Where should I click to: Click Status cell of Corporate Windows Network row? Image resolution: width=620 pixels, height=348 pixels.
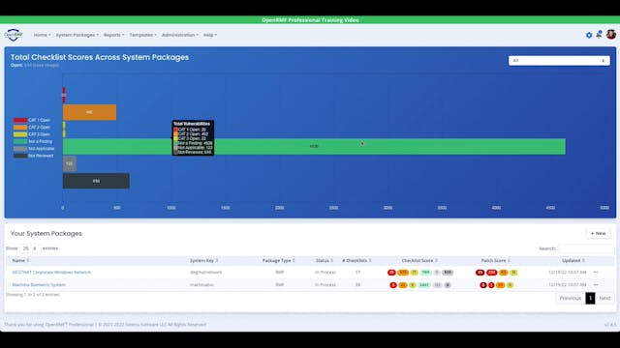point(325,273)
